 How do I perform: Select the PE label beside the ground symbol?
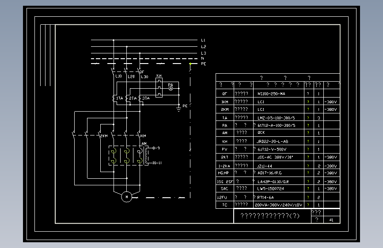(x=185, y=106)
